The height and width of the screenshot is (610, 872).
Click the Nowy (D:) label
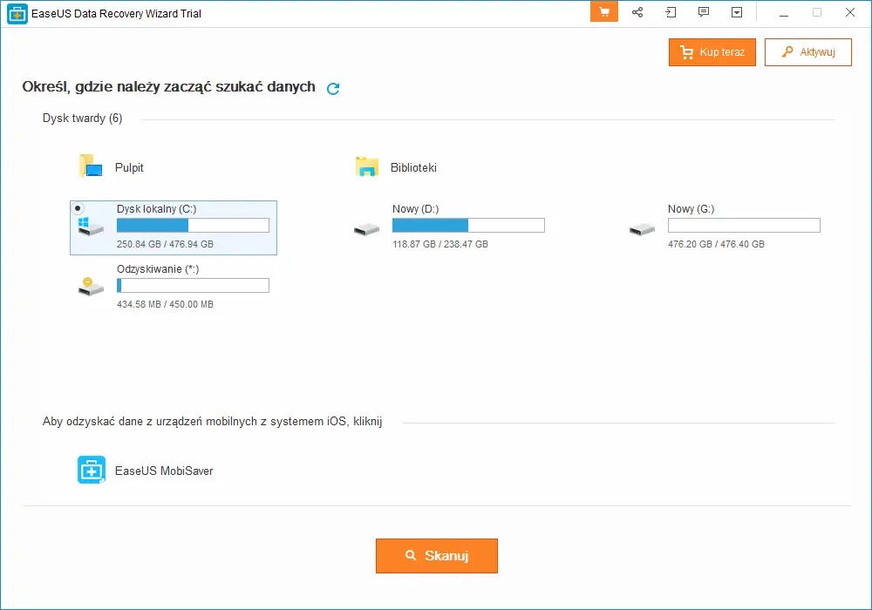point(415,209)
